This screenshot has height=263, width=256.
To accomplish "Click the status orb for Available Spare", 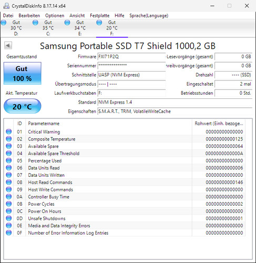I will point(9,146).
